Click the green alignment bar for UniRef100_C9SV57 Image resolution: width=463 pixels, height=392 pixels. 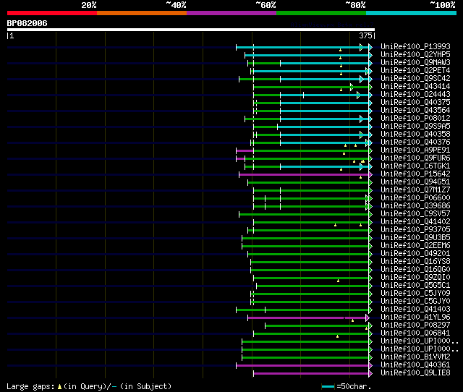point(304,215)
